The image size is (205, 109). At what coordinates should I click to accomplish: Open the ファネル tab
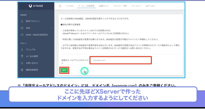coord(70,6)
